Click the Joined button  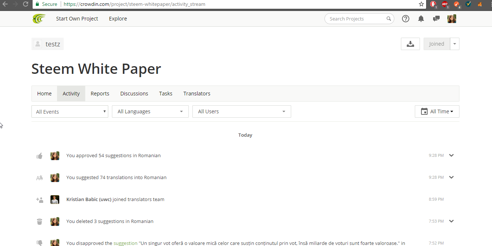point(437,44)
